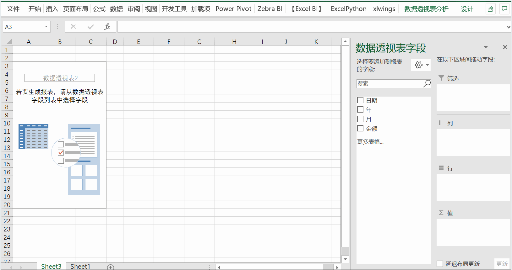Enable 延迟布局更新 checkbox

pos(440,264)
